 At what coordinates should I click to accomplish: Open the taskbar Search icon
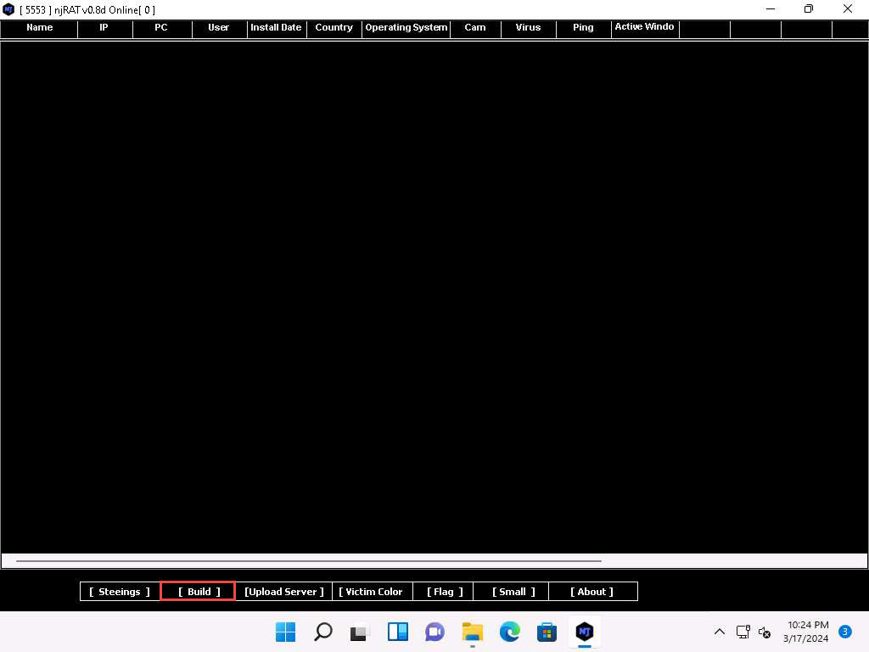pos(323,632)
